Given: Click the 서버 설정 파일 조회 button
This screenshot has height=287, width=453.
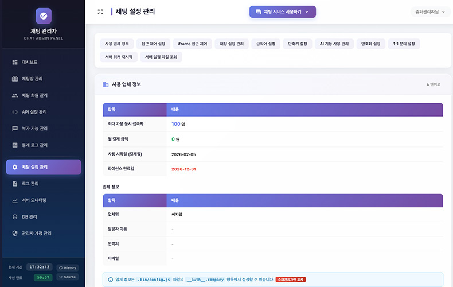Looking at the screenshot, I should click(x=161, y=57).
